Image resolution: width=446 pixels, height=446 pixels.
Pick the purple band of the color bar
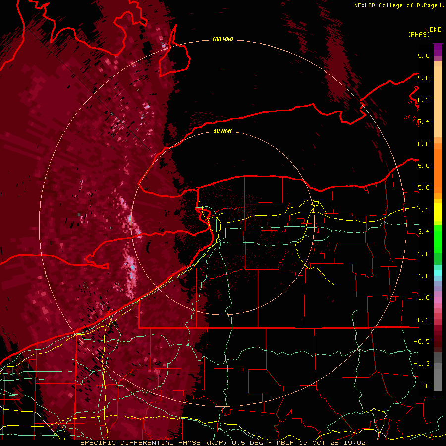[438, 50]
